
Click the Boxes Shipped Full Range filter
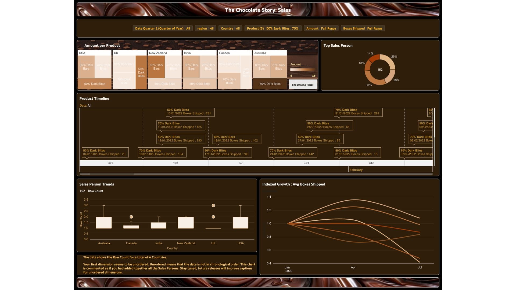pyautogui.click(x=362, y=28)
